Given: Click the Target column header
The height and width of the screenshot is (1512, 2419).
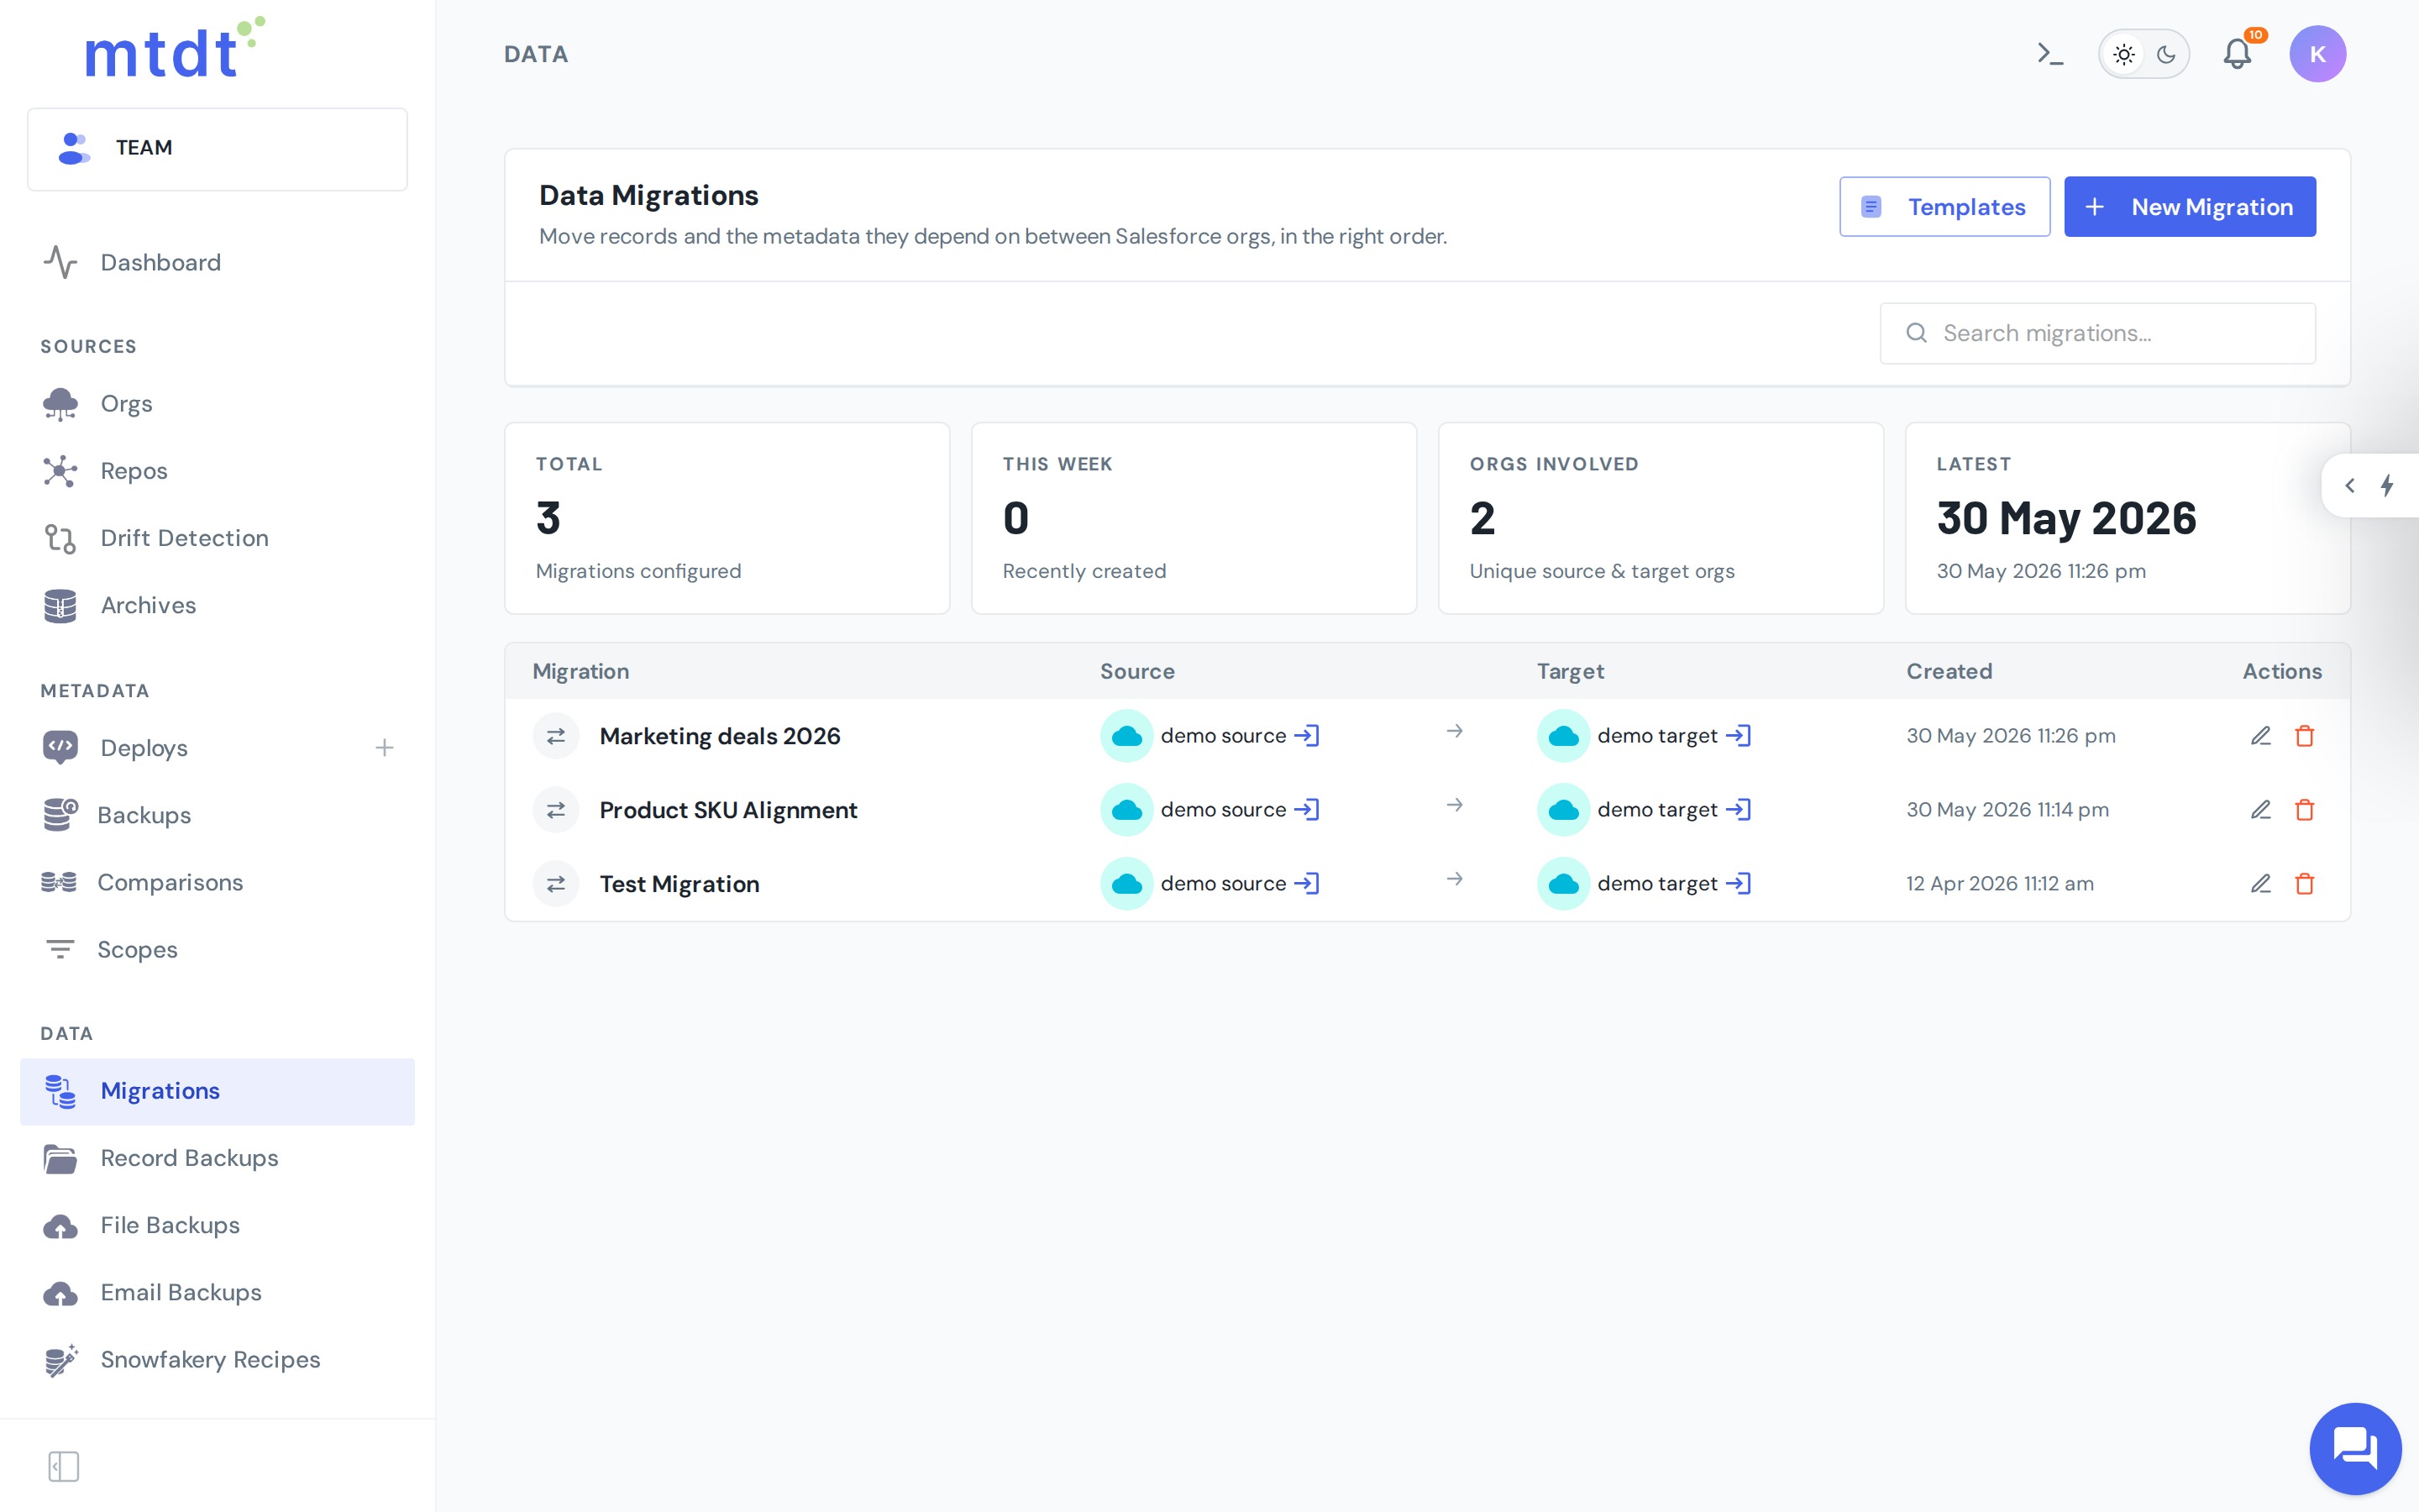Looking at the screenshot, I should (x=1569, y=671).
